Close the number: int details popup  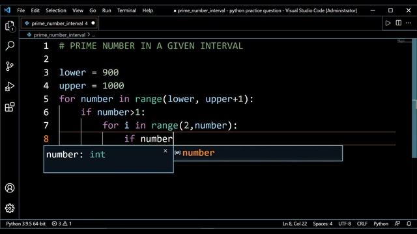click(x=165, y=151)
